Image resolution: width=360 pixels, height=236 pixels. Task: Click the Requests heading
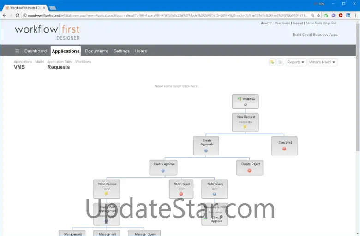pos(59,67)
